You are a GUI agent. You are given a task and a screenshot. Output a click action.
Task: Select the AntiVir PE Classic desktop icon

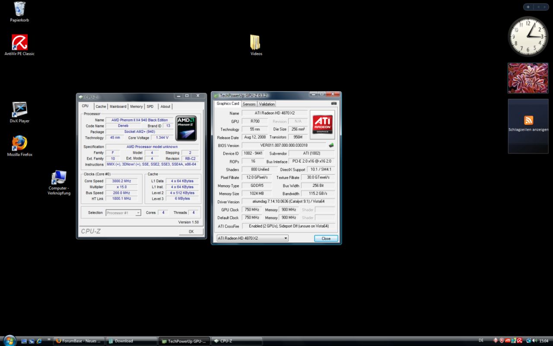click(x=19, y=45)
